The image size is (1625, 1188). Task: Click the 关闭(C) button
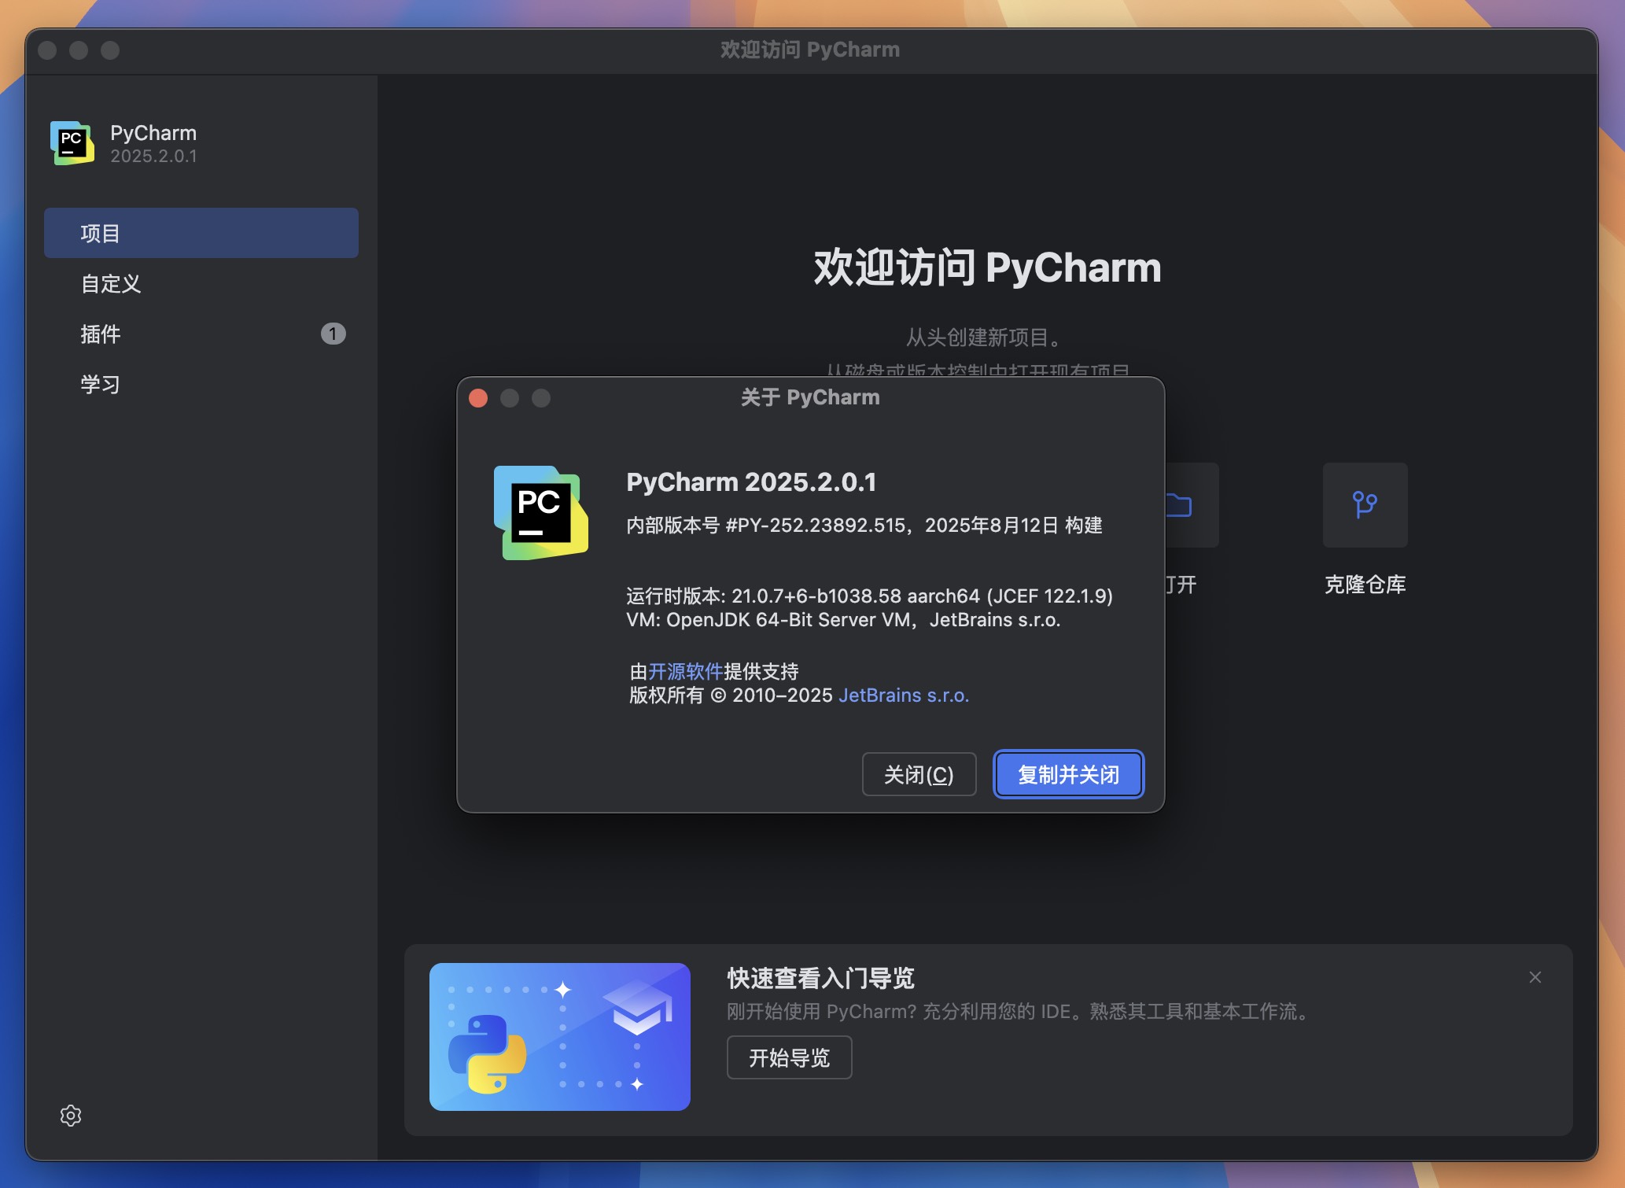pos(919,774)
